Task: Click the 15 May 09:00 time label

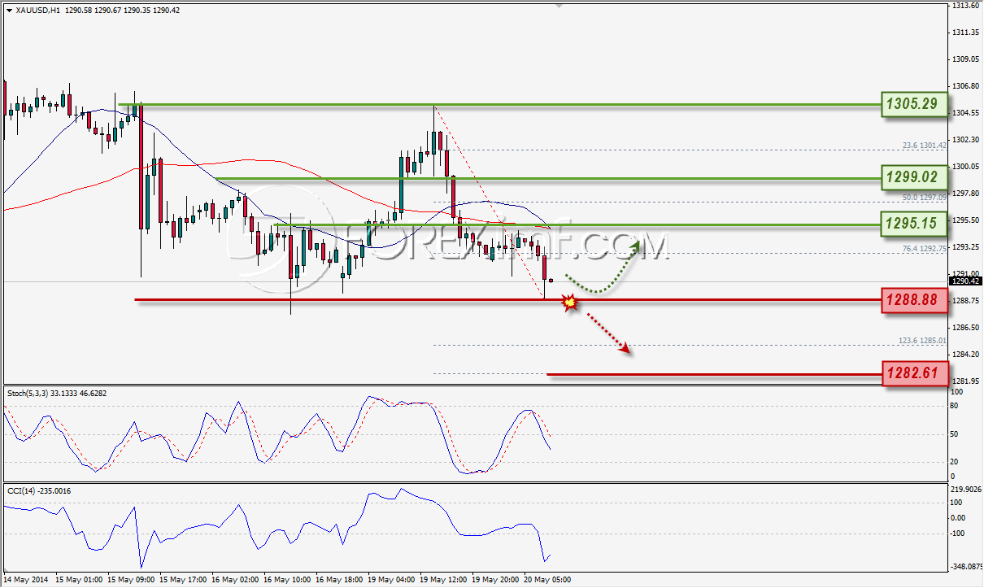Action: point(132,580)
